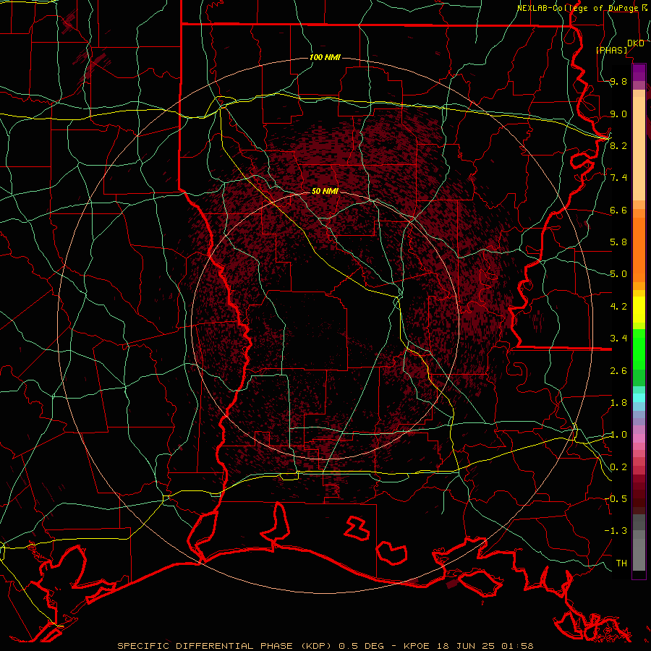This screenshot has height=651, width=651.
Task: Click the -1.3 scale value
Action: pos(616,531)
